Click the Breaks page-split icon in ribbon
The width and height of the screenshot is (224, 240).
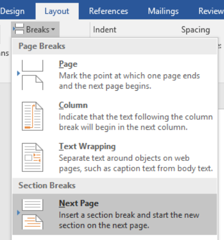tap(18, 29)
